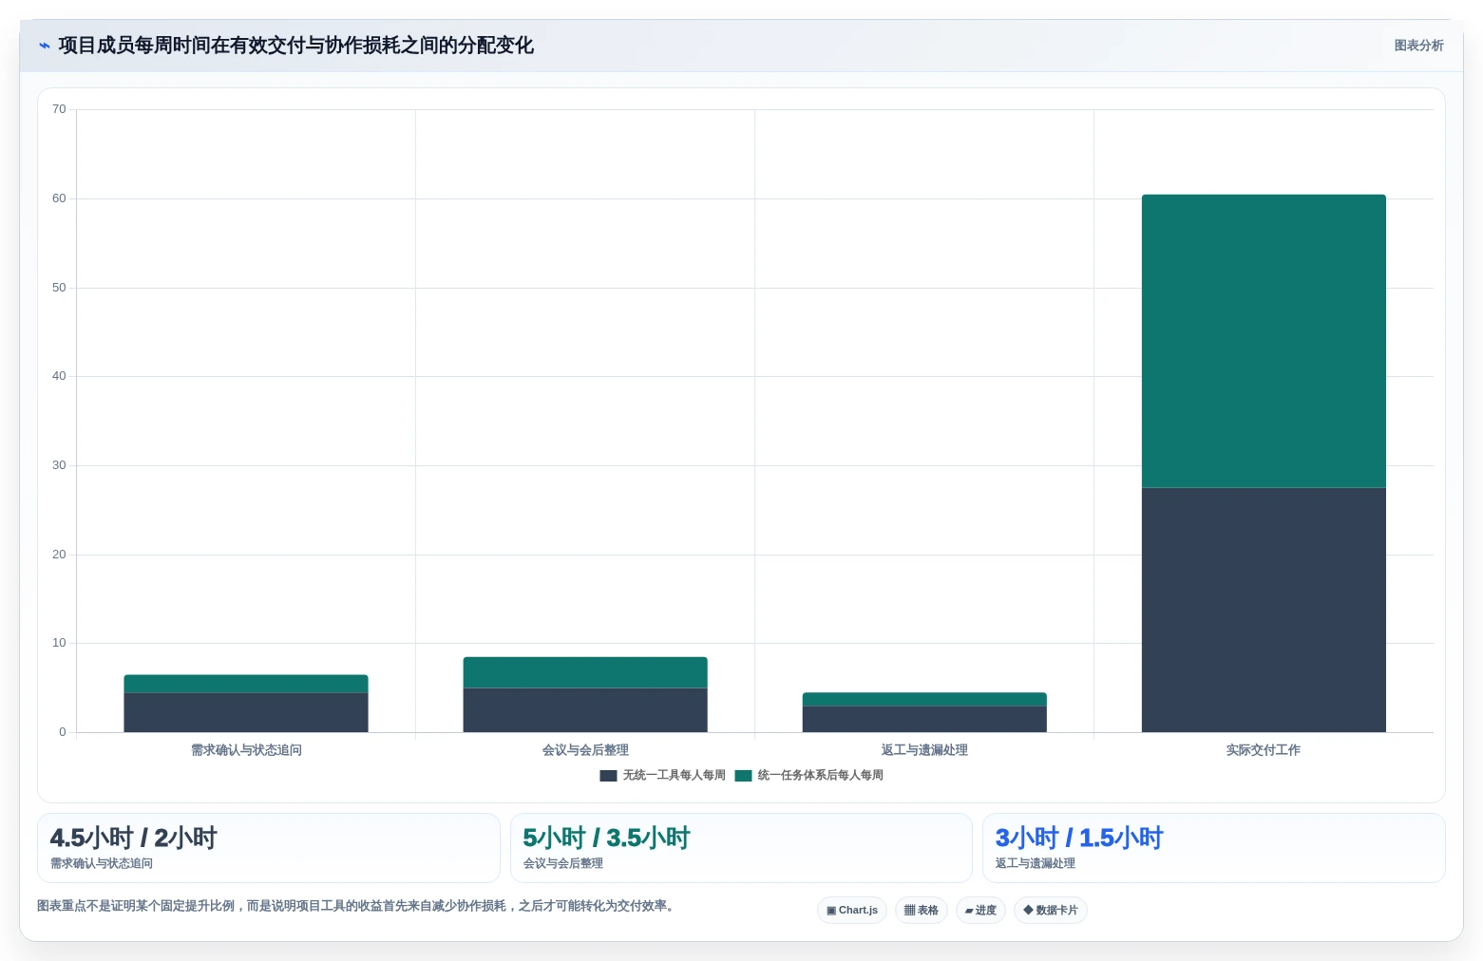Toggle the 无统一工具每人每周 legend entry
The height and width of the screenshot is (961, 1483).
coord(663,776)
